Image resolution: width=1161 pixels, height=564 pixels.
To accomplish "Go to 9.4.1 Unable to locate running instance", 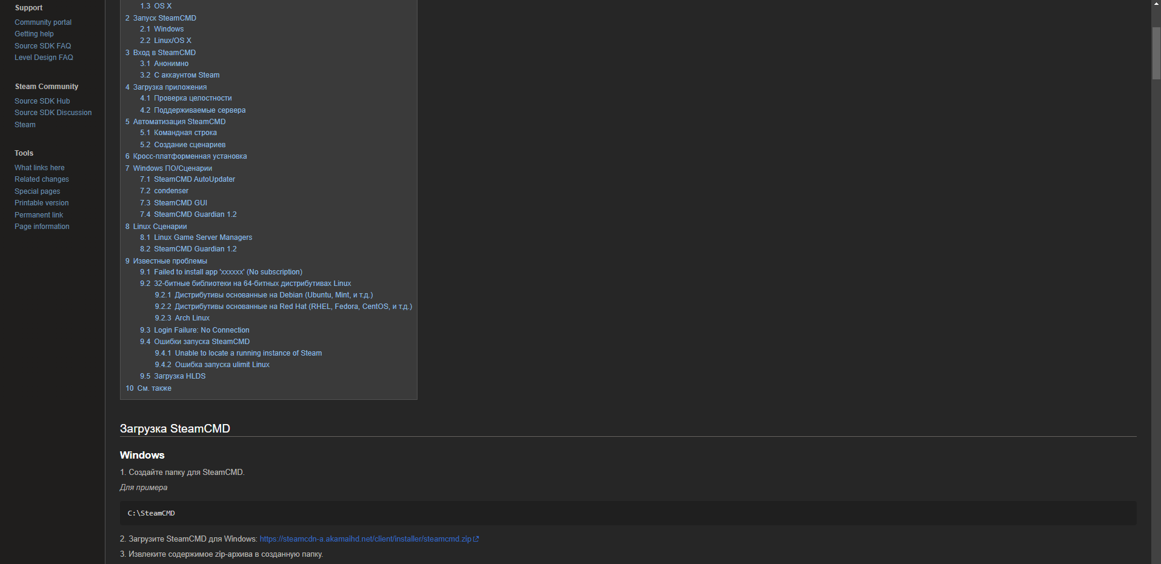I will 238,353.
